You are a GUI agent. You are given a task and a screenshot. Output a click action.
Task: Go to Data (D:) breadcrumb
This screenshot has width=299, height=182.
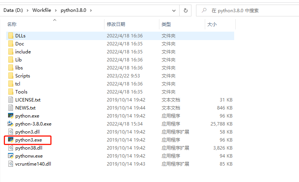[x=13, y=10]
